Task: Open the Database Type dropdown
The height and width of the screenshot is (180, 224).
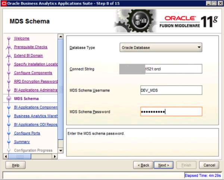Action: pyautogui.click(x=161, y=47)
